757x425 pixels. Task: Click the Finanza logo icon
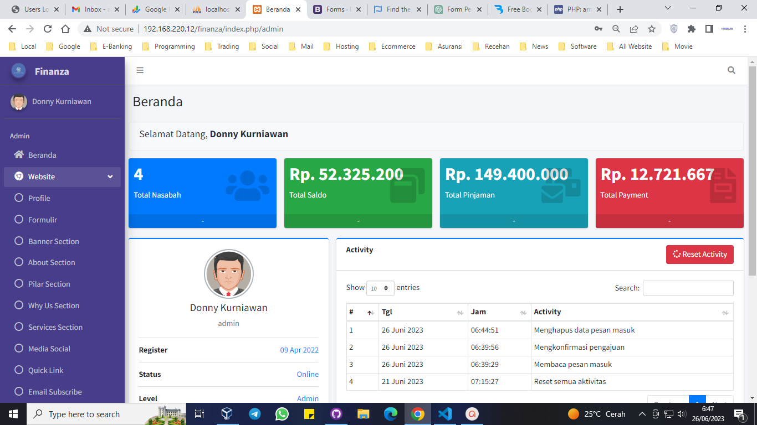click(x=18, y=71)
